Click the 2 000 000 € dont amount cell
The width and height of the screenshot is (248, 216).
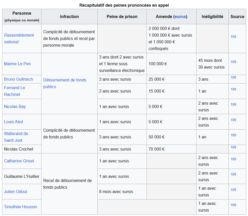(172, 38)
